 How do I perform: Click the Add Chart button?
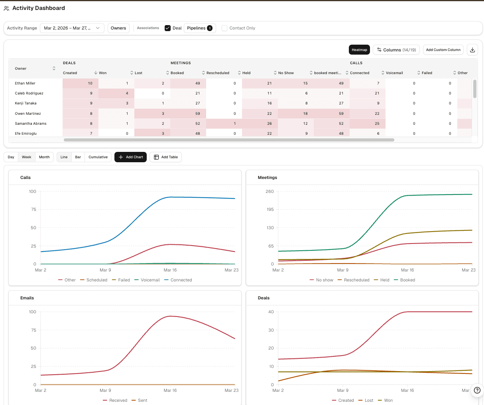[x=130, y=157]
